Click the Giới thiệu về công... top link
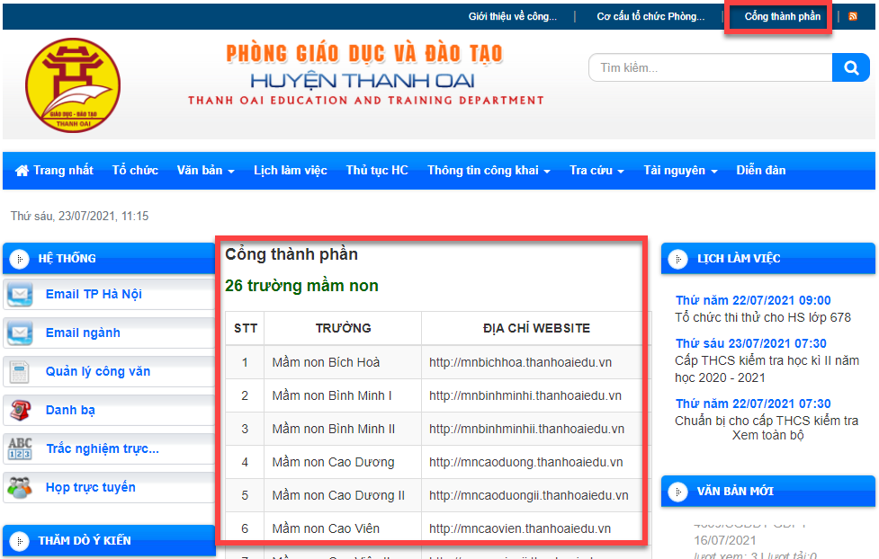The width and height of the screenshot is (879, 559). (x=513, y=17)
